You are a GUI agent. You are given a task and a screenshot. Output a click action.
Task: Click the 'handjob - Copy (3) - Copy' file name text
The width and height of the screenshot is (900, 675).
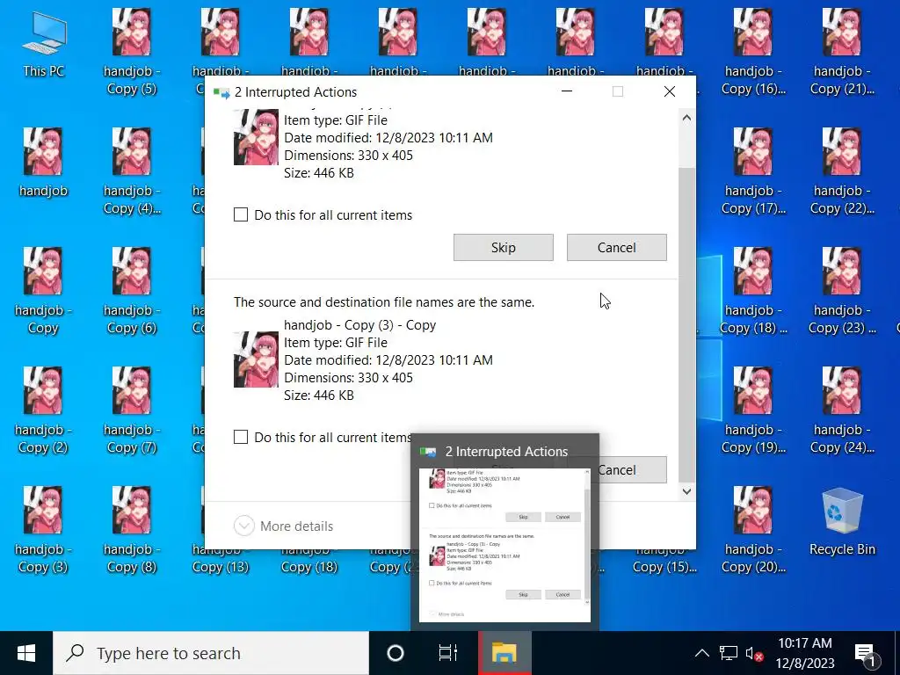359,325
